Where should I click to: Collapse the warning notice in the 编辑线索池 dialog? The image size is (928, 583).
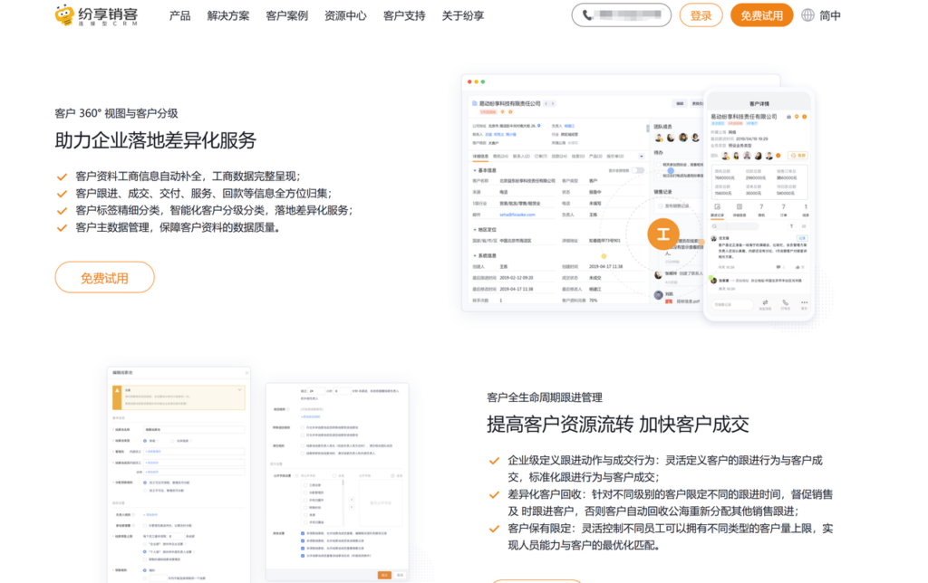240,389
